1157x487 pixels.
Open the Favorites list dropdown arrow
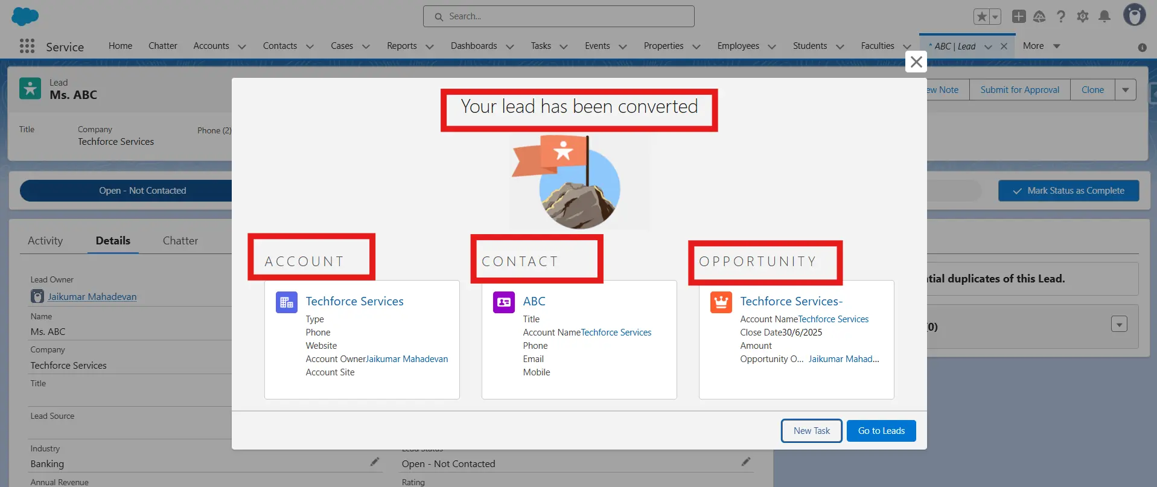(x=995, y=16)
